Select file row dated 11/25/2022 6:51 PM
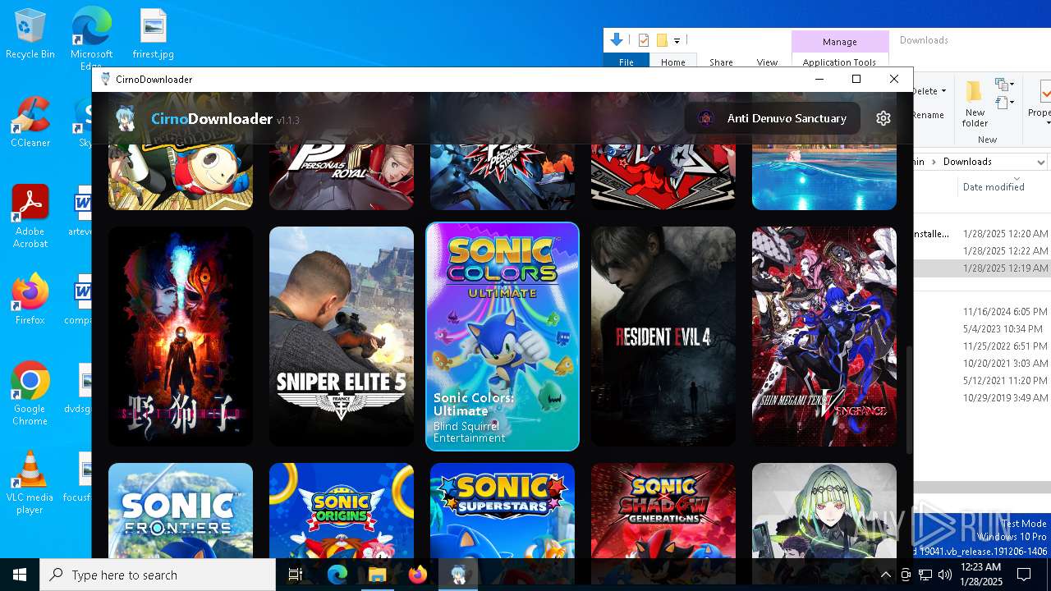This screenshot has height=591, width=1051. tap(981, 346)
